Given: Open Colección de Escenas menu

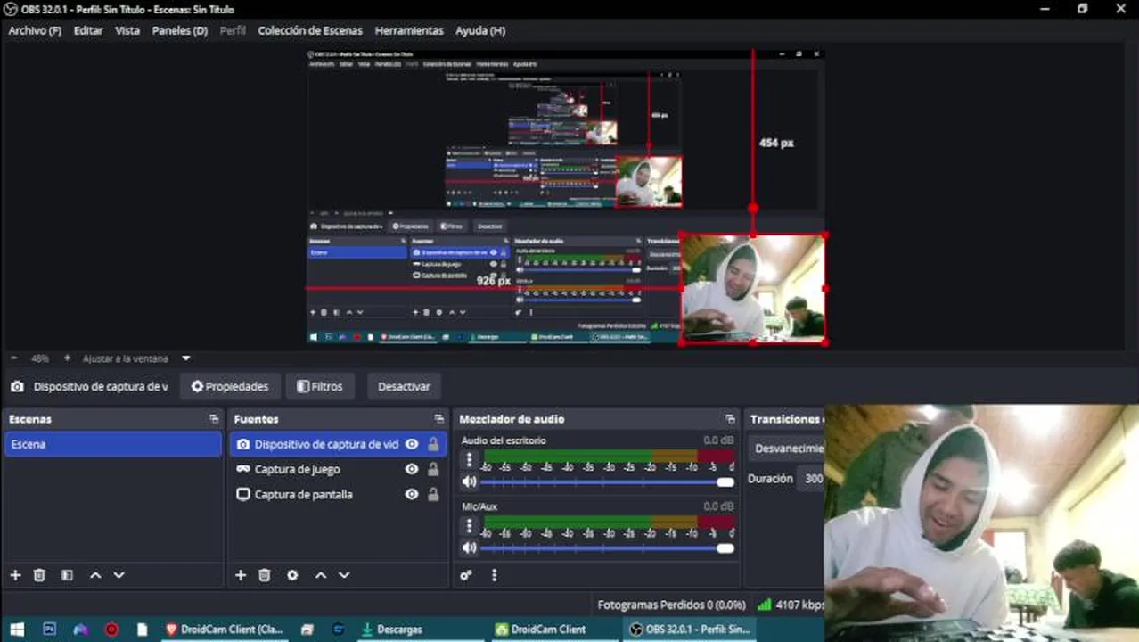Looking at the screenshot, I should [310, 30].
